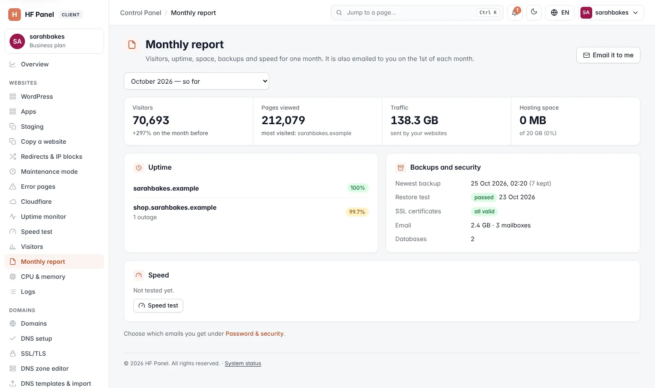This screenshot has height=388, width=655.
Task: Go to Copy a website page
Action: pyautogui.click(x=54, y=141)
